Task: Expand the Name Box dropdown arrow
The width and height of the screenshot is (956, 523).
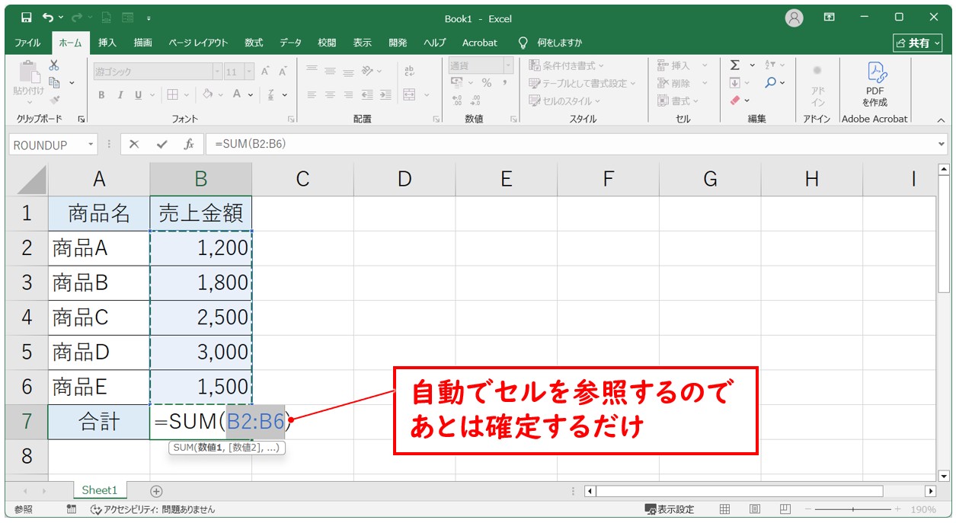Action: click(91, 145)
